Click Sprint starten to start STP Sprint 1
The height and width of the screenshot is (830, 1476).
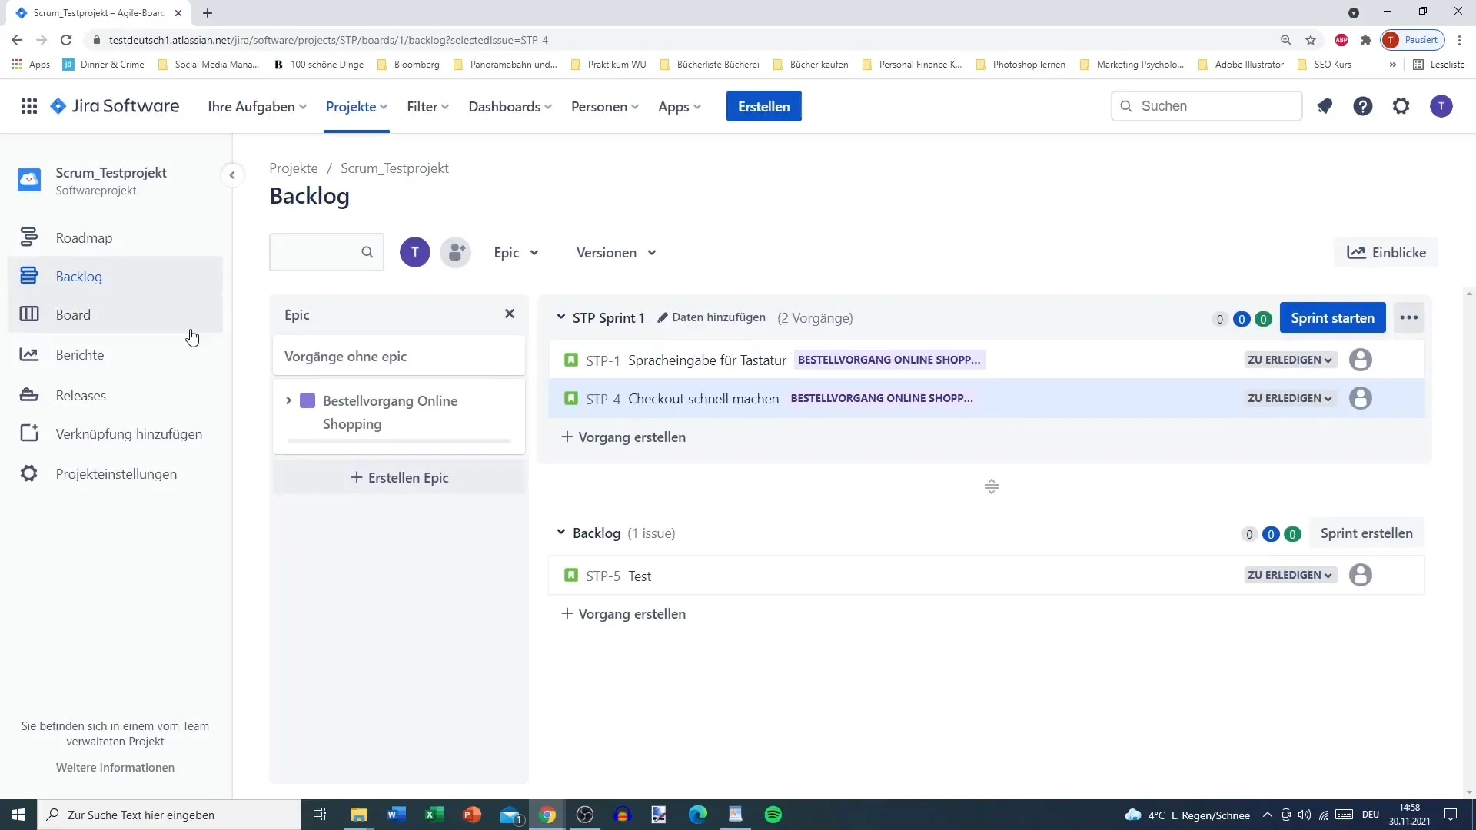[x=1333, y=318]
